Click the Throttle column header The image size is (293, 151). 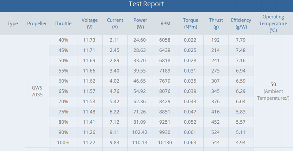63,24
